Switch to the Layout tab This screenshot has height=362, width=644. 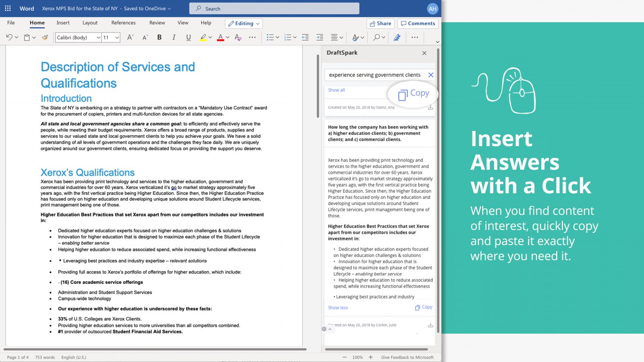coord(90,23)
